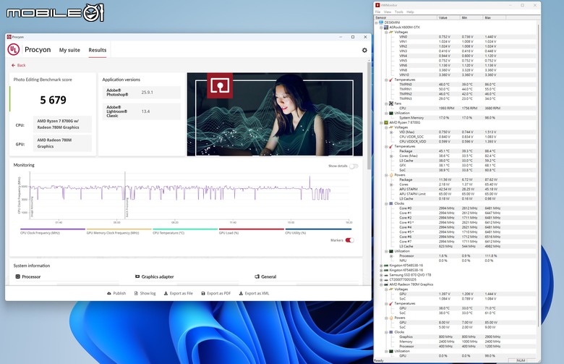Click Clocks icon under AMD Radeon 780M
This screenshot has width=564, height=364.
point(391,332)
